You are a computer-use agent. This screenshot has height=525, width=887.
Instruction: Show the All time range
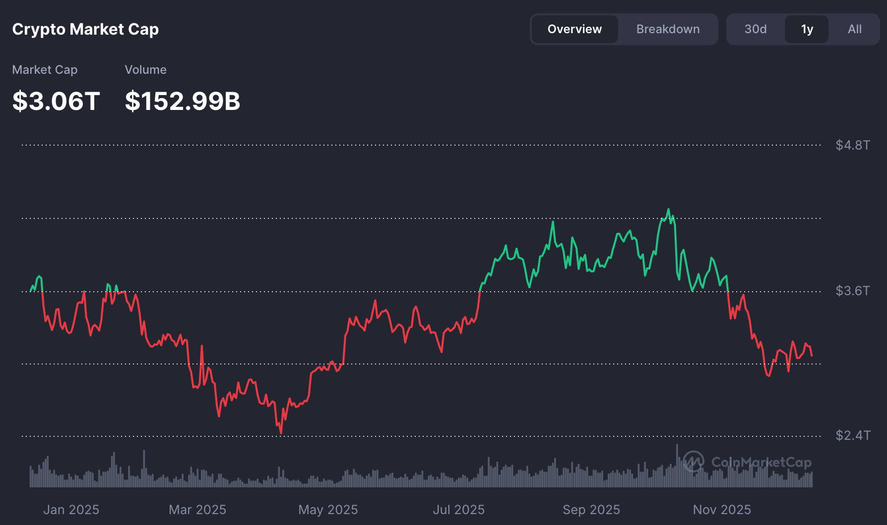tap(854, 29)
